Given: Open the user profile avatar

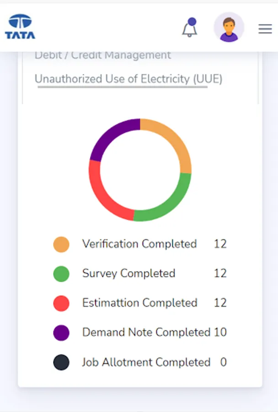Looking at the screenshot, I should pos(229,27).
